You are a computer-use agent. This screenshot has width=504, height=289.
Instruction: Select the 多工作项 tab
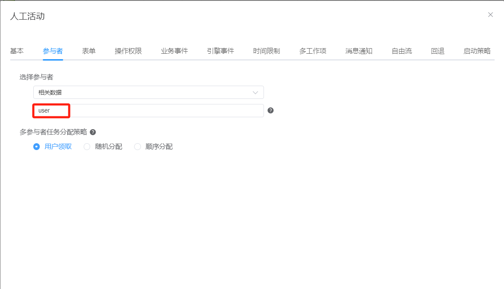point(313,50)
